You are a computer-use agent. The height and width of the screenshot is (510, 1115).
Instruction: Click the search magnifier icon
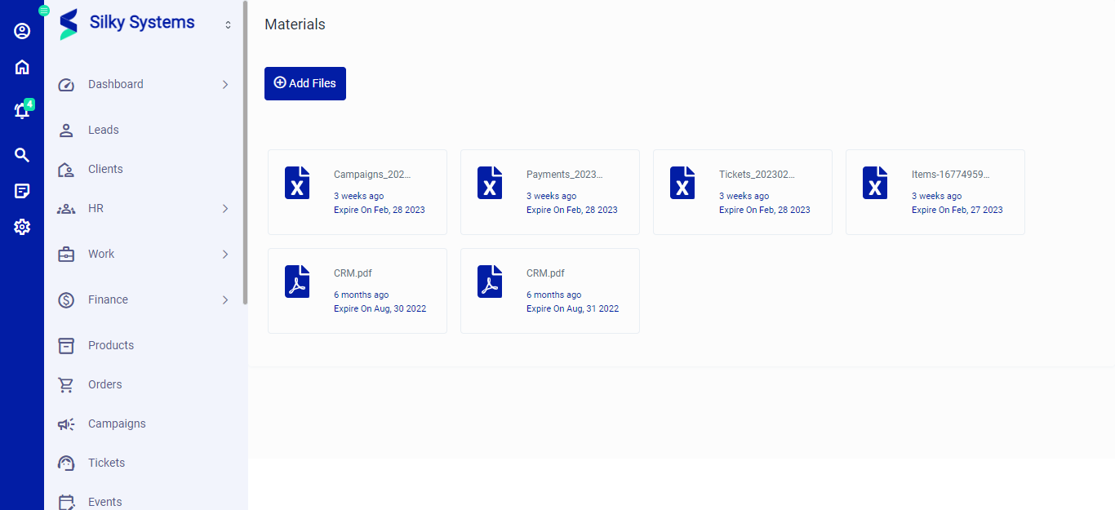tap(22, 155)
